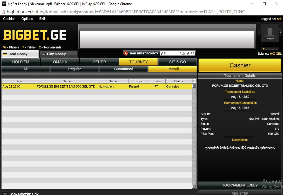Click the previous avatar arrow
283x195 pixels.
pyautogui.click(x=259, y=32)
